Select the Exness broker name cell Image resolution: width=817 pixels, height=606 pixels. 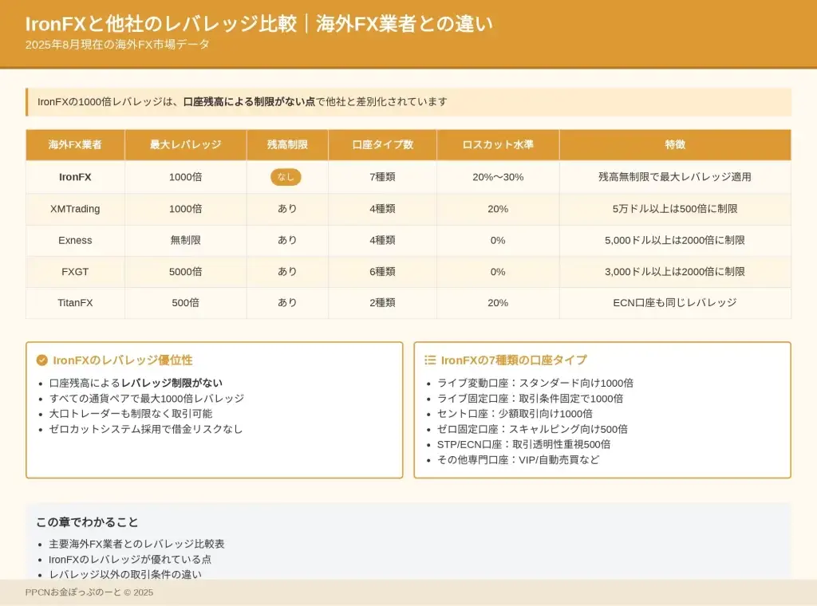click(x=75, y=240)
